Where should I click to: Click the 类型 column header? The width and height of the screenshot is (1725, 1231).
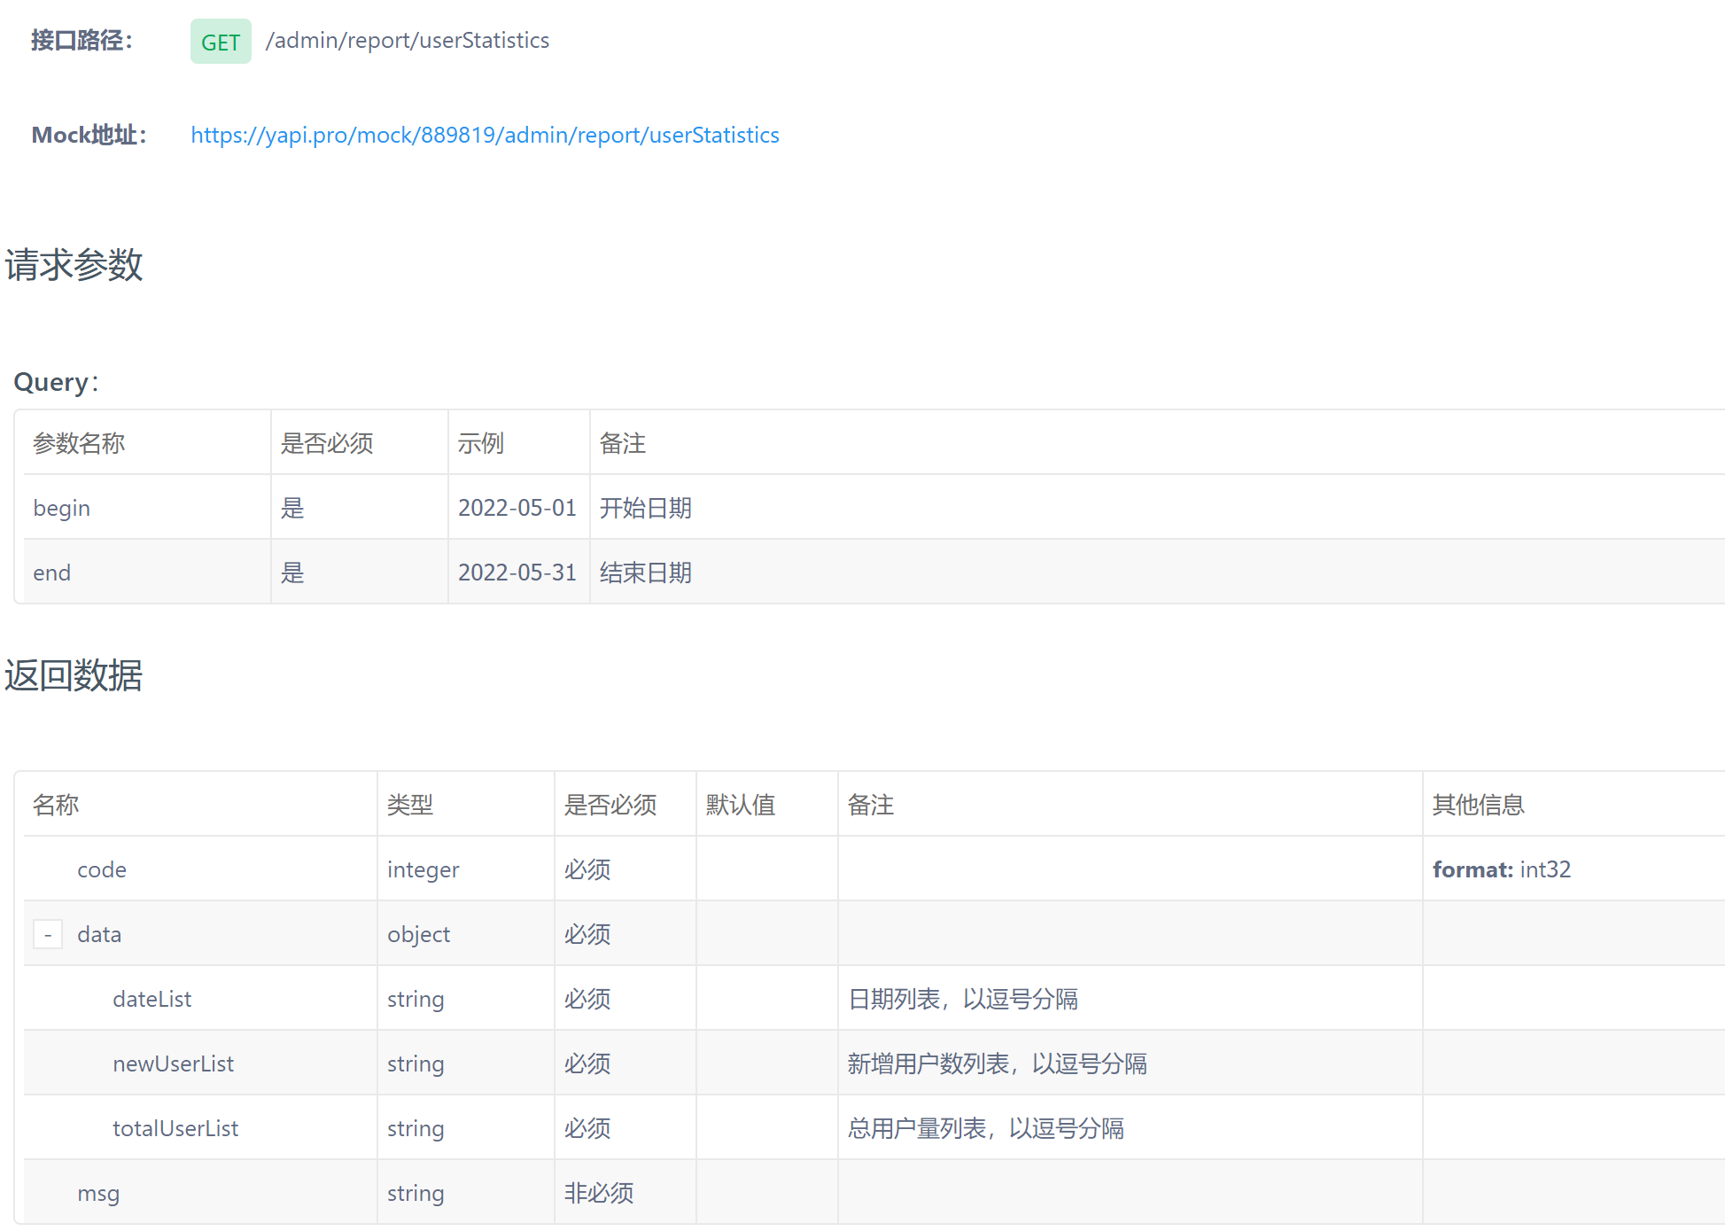pyautogui.click(x=410, y=805)
